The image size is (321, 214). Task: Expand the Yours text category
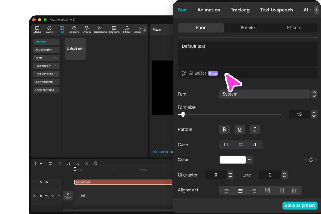click(x=46, y=58)
